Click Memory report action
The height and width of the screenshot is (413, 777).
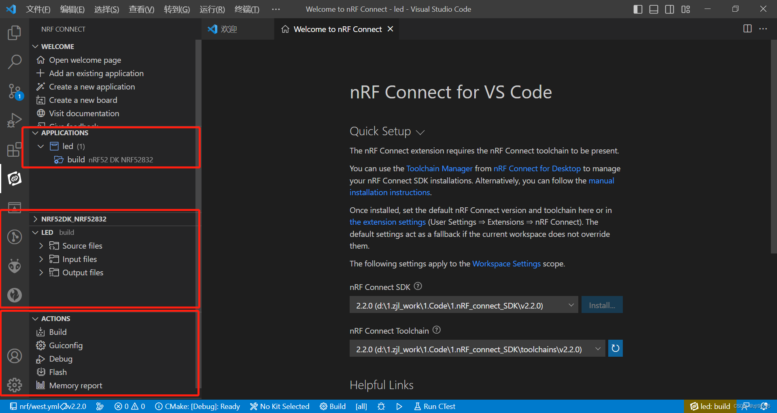76,385
